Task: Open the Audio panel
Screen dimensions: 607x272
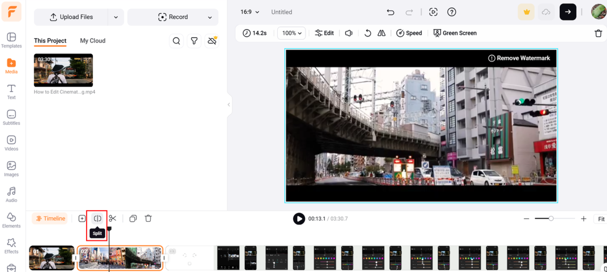Action: [x=11, y=194]
